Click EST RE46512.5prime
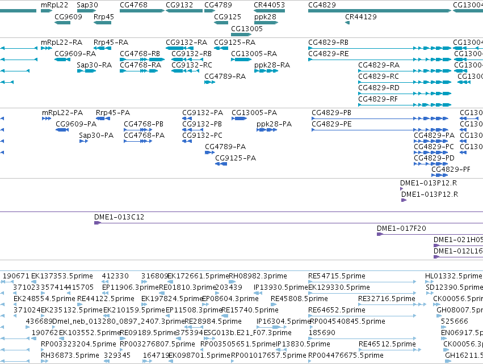 coord(390,350)
